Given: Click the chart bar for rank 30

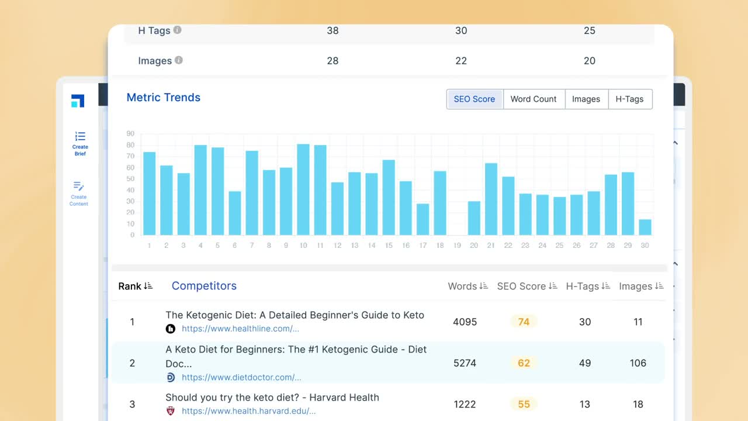Looking at the screenshot, I should click(x=645, y=227).
